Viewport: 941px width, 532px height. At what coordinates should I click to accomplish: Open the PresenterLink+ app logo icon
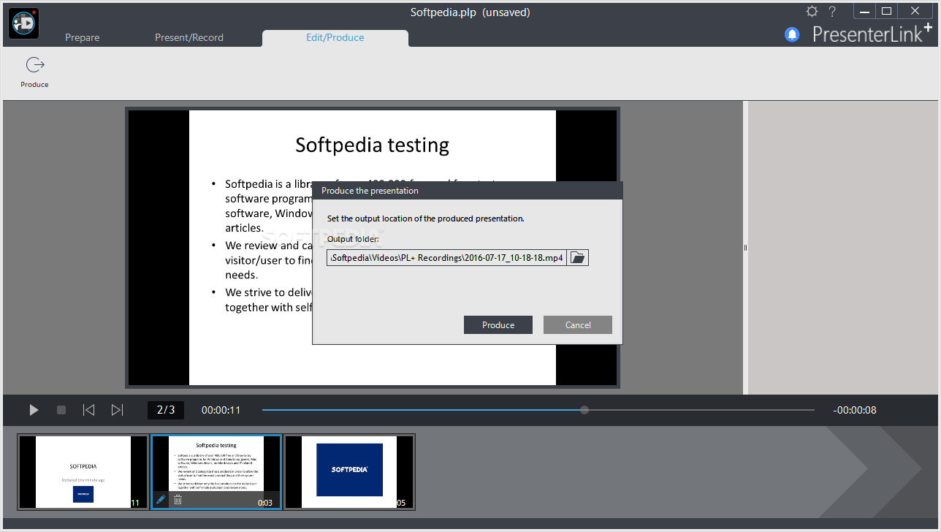coord(23,23)
